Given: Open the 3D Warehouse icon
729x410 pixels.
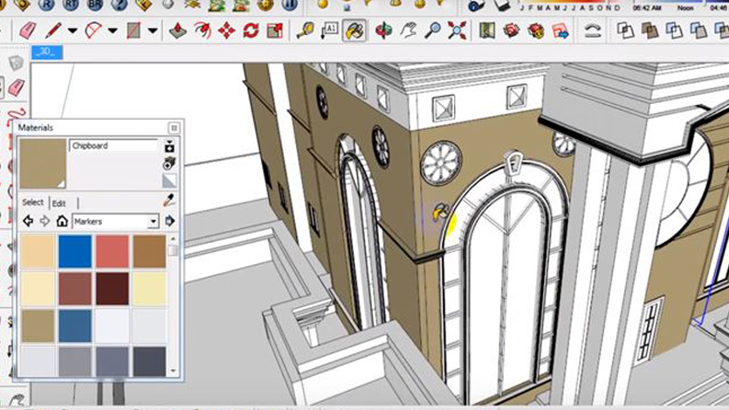Looking at the screenshot, I should pos(511,31).
